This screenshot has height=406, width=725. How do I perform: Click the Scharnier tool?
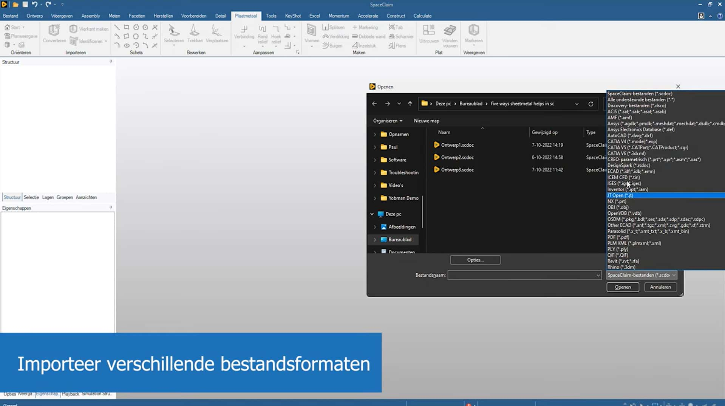(401, 36)
